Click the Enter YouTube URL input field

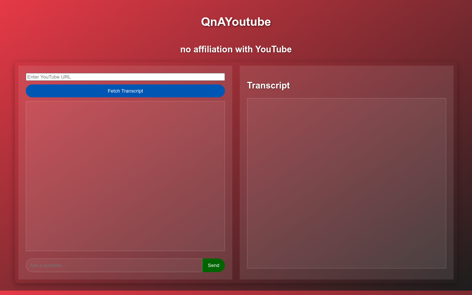click(x=125, y=77)
